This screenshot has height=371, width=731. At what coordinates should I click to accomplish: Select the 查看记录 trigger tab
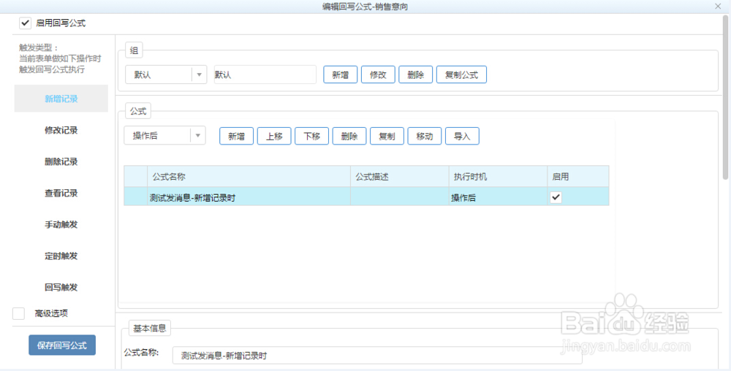coord(61,194)
